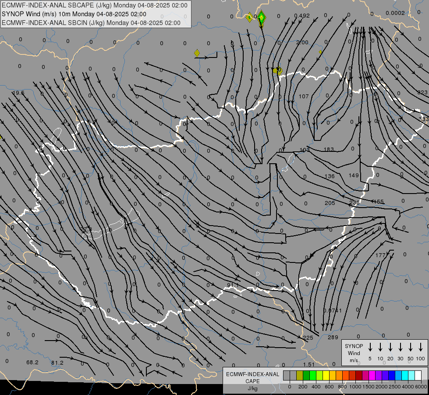Click the legend tick label 600

329,387
